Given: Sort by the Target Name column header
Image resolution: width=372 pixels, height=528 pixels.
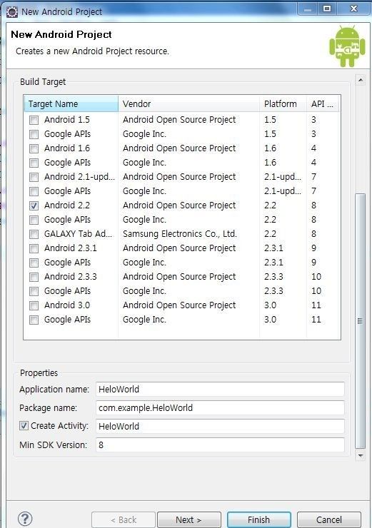Looking at the screenshot, I should (x=71, y=103).
